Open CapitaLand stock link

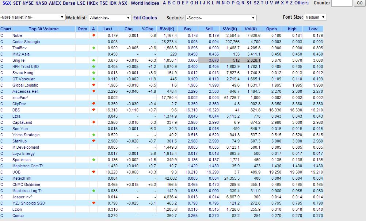click(x=22, y=122)
